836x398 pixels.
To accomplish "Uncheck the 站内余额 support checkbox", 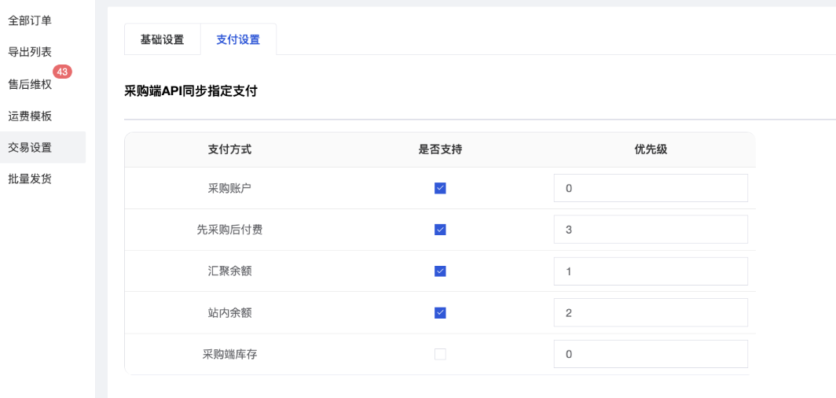I will [x=440, y=313].
